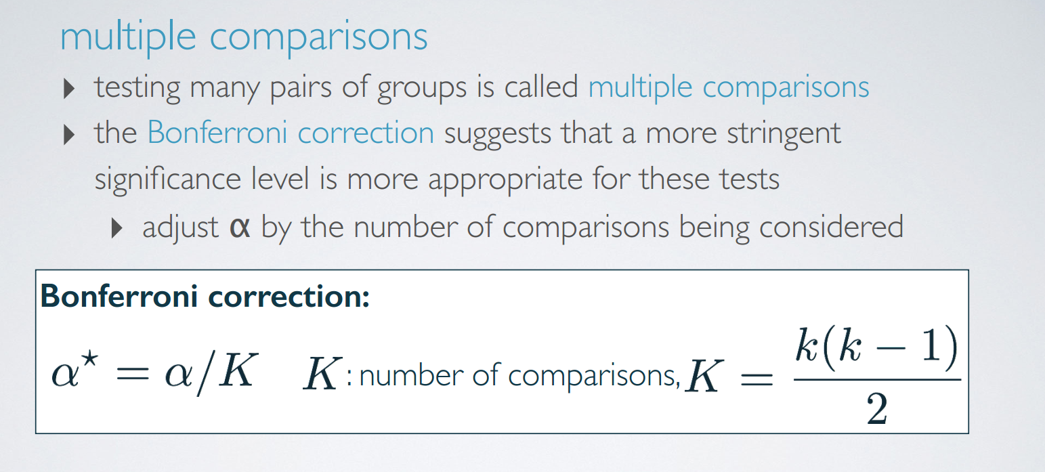1045x472 pixels.
Task: Click the bold 'Bonferroni correction:' box heading
Action: point(205,298)
